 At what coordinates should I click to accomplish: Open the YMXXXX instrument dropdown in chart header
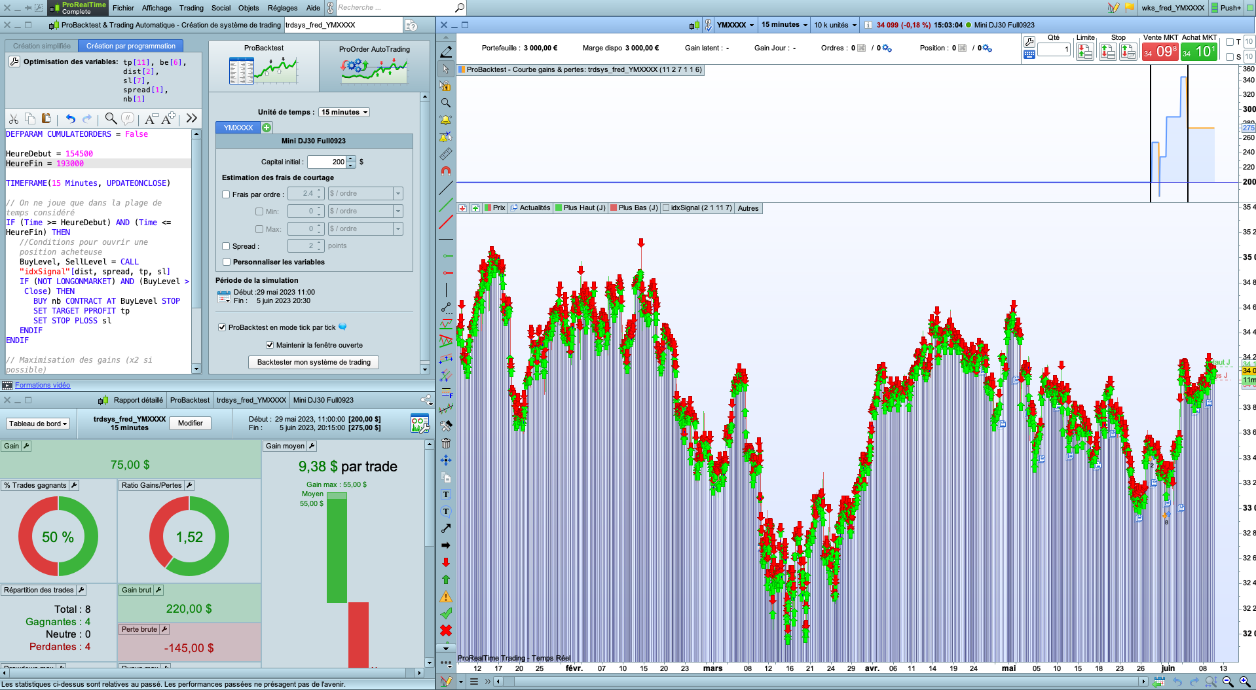click(735, 25)
